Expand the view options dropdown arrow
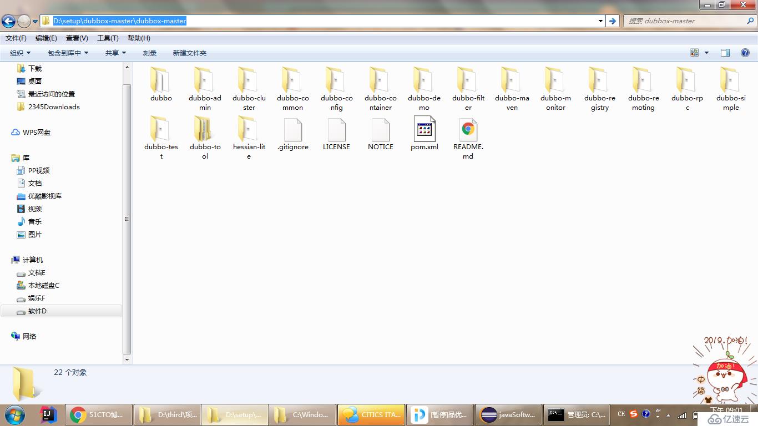 [706, 53]
